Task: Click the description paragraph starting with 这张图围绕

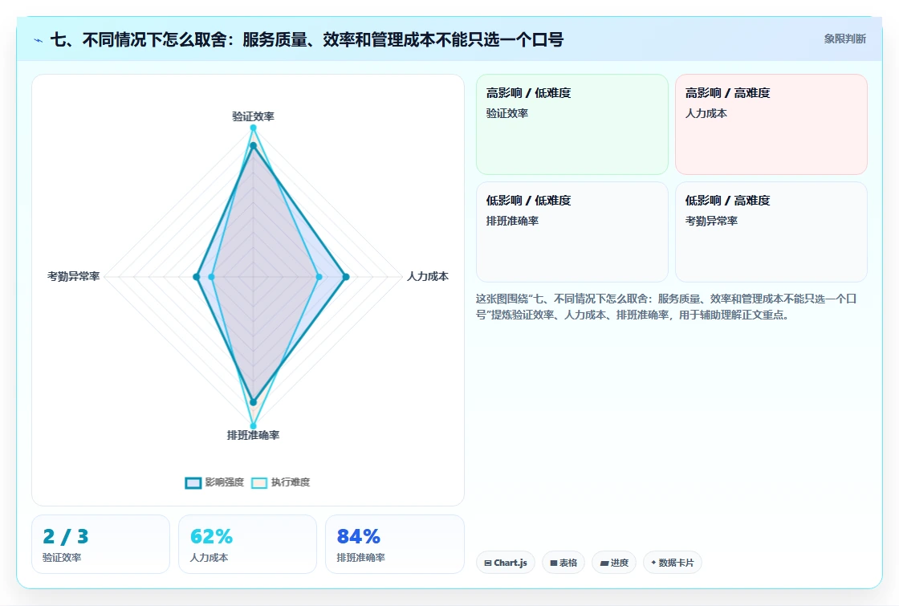Action: 665,307
